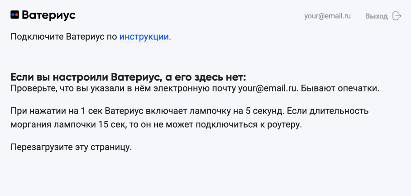This screenshot has width=411, height=196.
Task: Click the line "Перезагрузите эту страницу."
Action: [71, 147]
